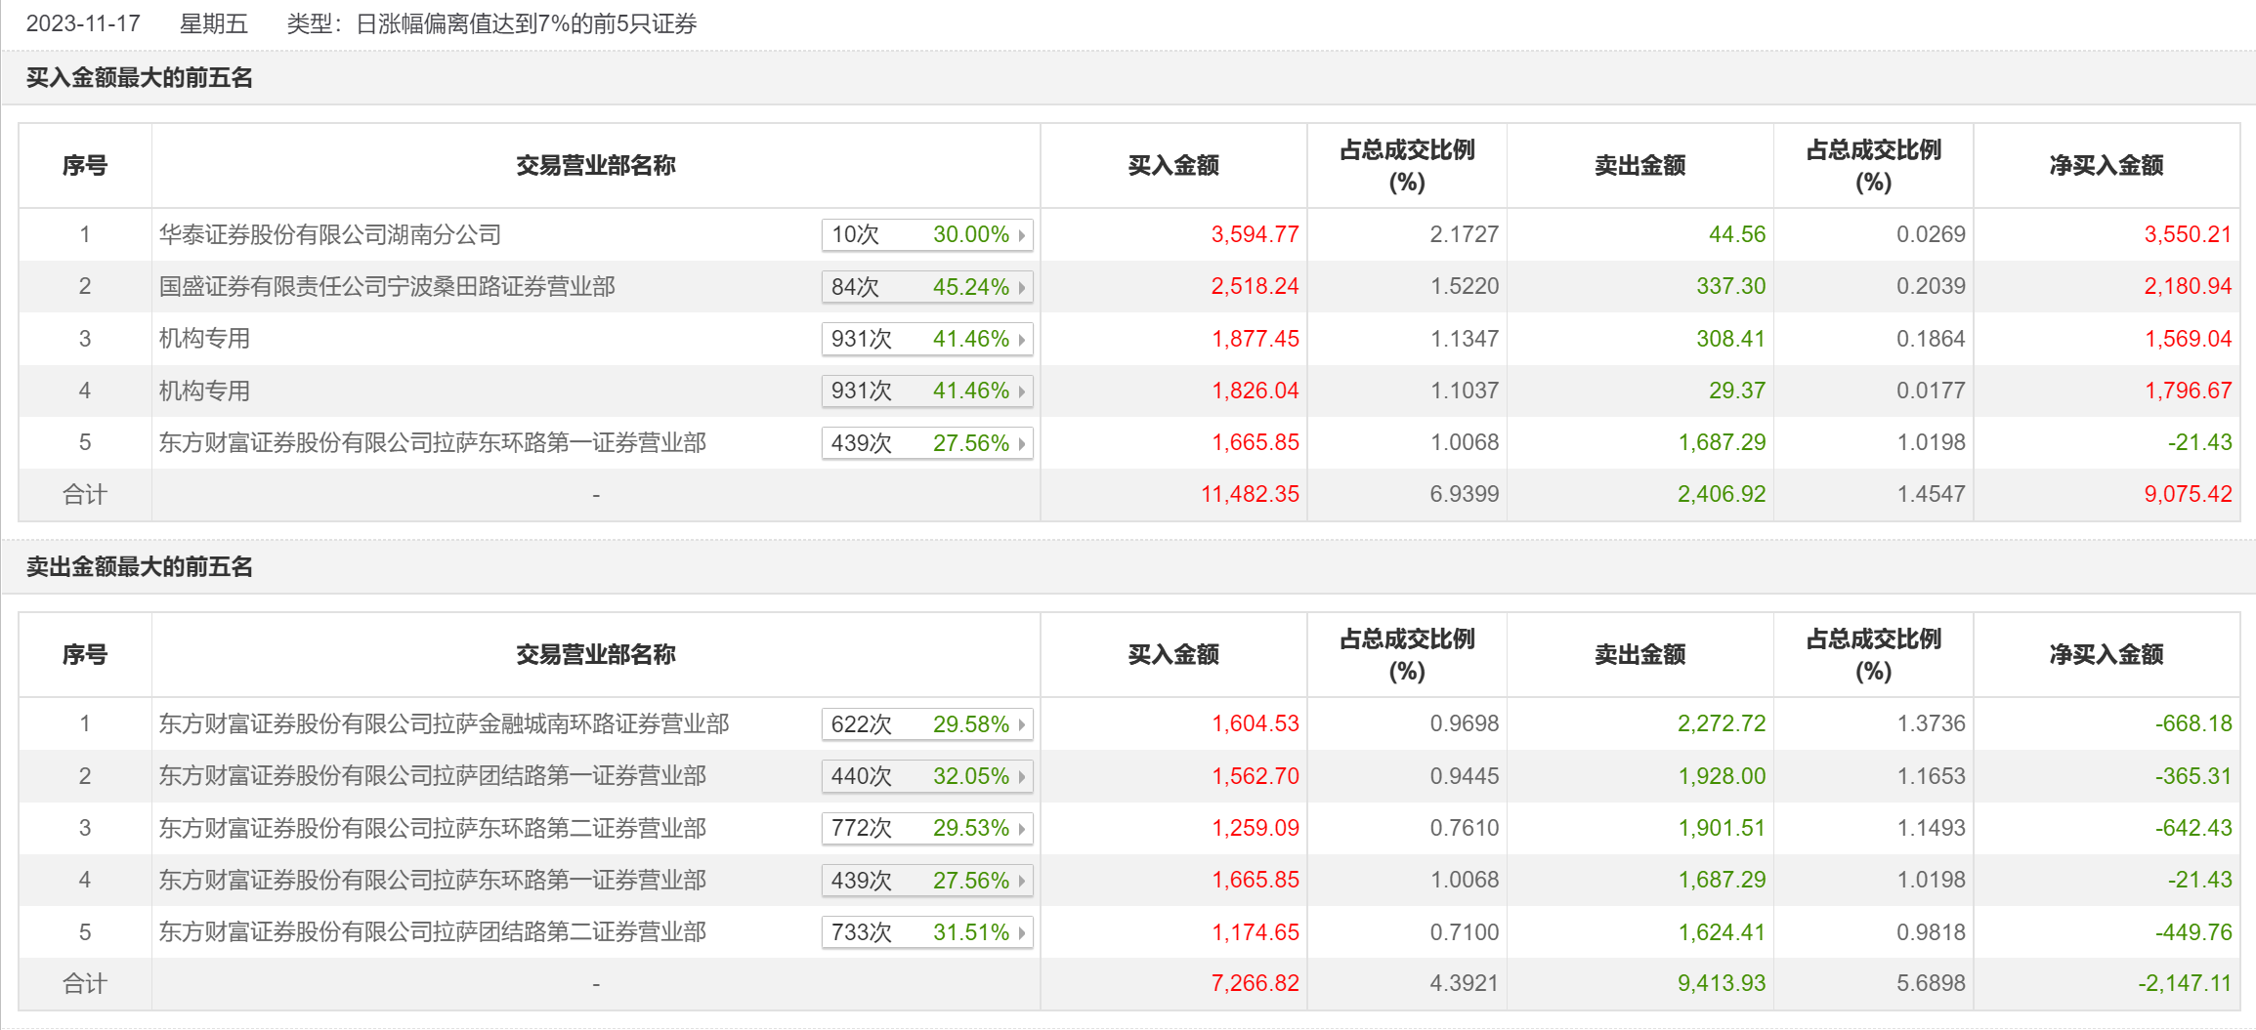The height and width of the screenshot is (1030, 2256).
Task: Click the arrow beside 32.05%
Action: (x=1022, y=777)
